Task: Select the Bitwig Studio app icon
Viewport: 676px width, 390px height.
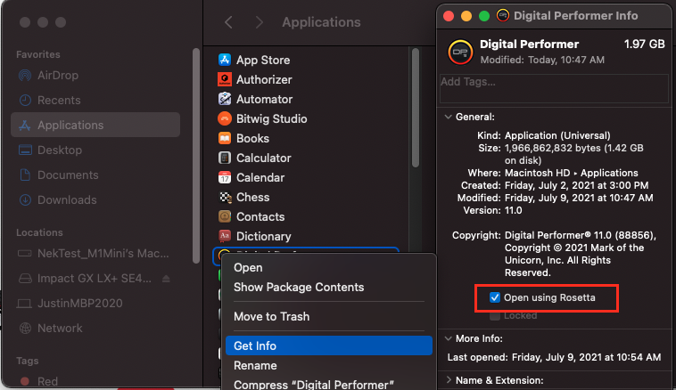Action: pos(225,119)
